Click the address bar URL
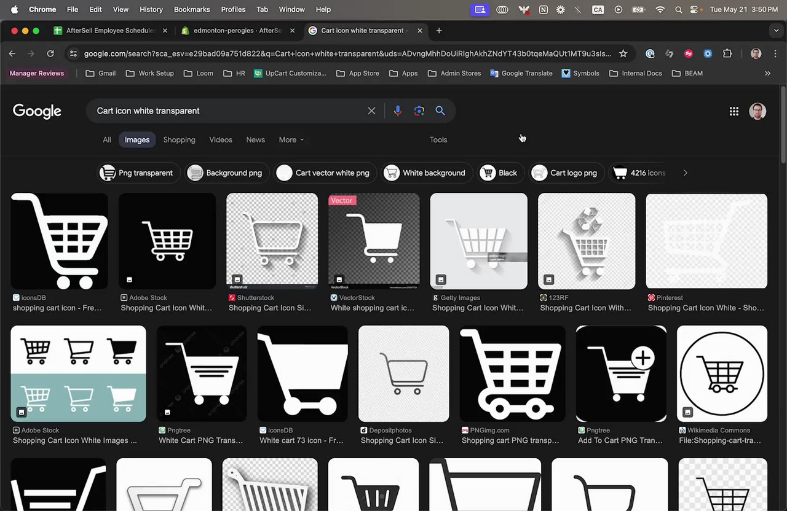The height and width of the screenshot is (511, 787). 347,53
